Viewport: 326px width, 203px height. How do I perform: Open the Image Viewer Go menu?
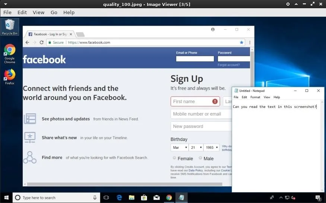point(54,12)
